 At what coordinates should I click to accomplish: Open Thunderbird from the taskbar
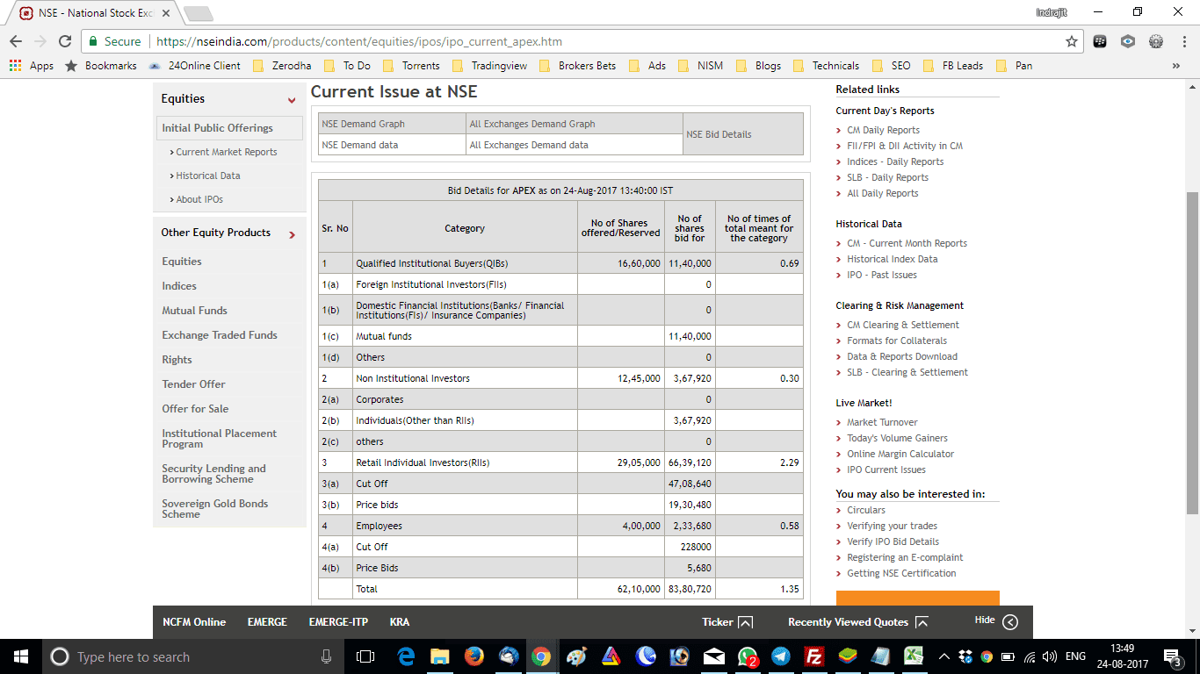pyautogui.click(x=509, y=656)
